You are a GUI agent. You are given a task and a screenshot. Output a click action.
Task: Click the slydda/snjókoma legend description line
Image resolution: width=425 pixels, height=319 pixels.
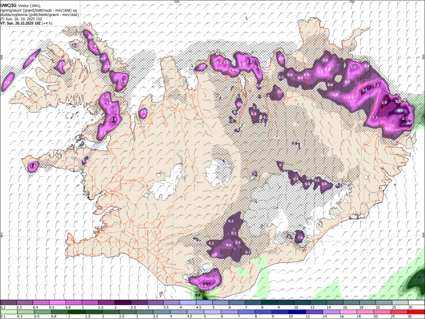(40, 15)
